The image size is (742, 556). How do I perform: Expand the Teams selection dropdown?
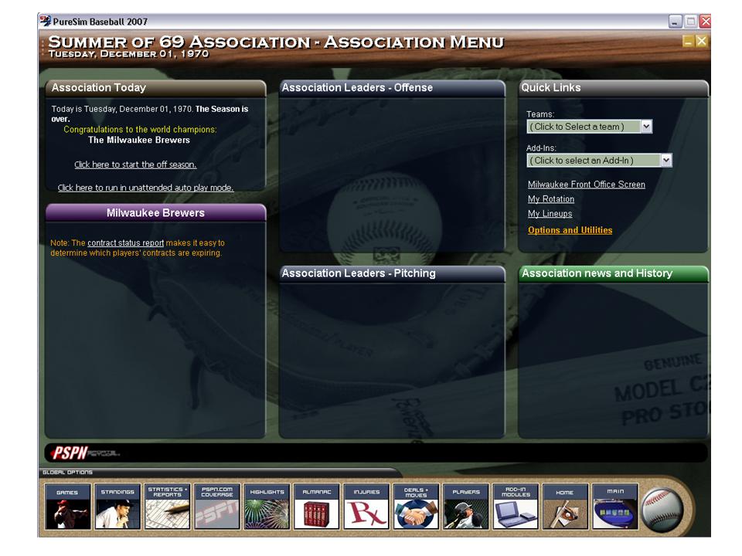[x=584, y=126]
